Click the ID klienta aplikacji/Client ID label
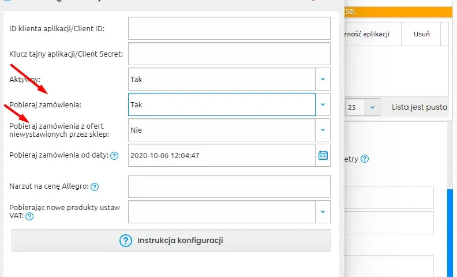457x277 pixels. tap(57, 29)
